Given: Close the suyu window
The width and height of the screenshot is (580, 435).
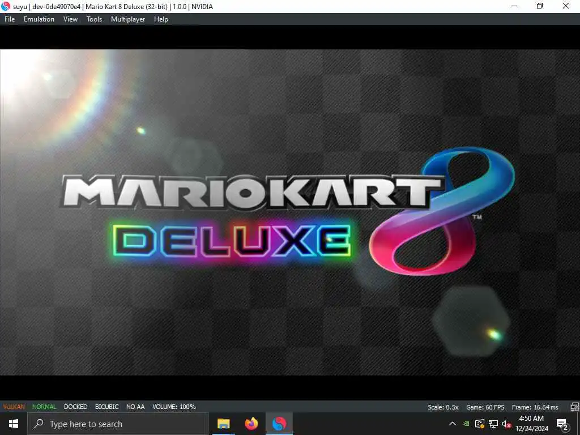Looking at the screenshot, I should (566, 6).
